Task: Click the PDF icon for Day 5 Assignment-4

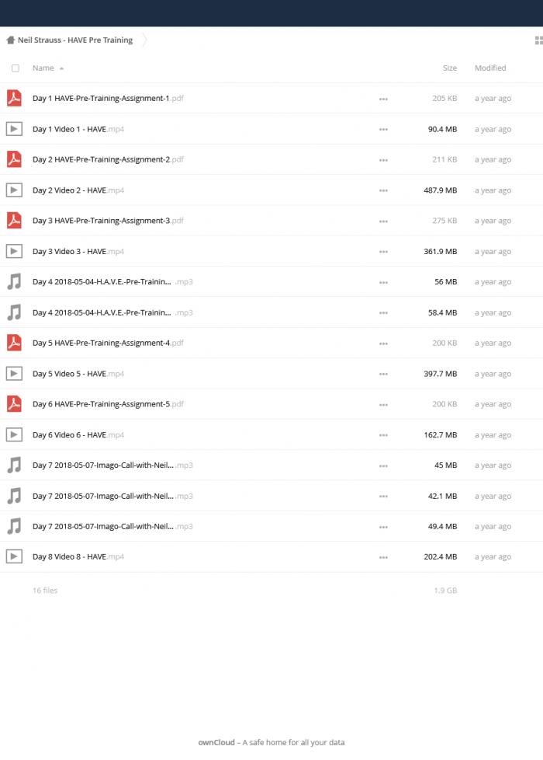Action: 14,343
